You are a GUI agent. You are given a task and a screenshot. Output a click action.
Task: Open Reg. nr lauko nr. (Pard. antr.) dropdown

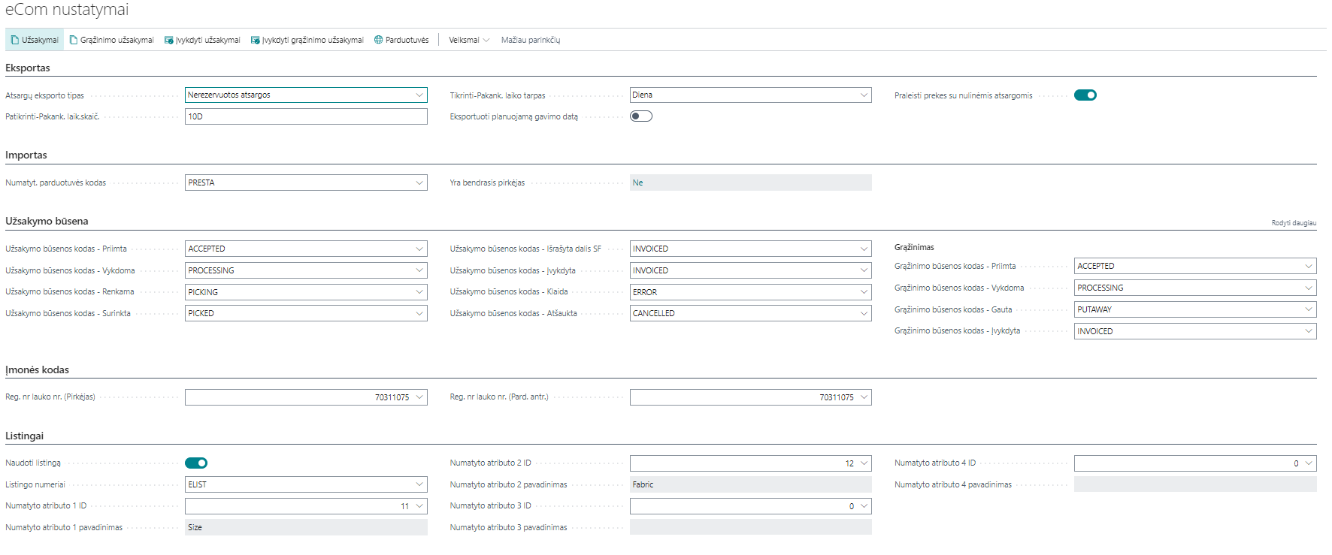864,397
